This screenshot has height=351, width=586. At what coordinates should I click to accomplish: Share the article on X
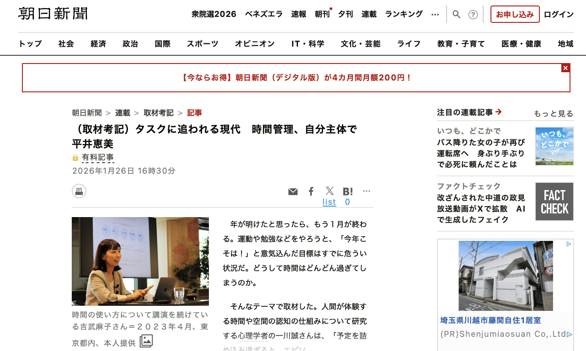tap(330, 191)
